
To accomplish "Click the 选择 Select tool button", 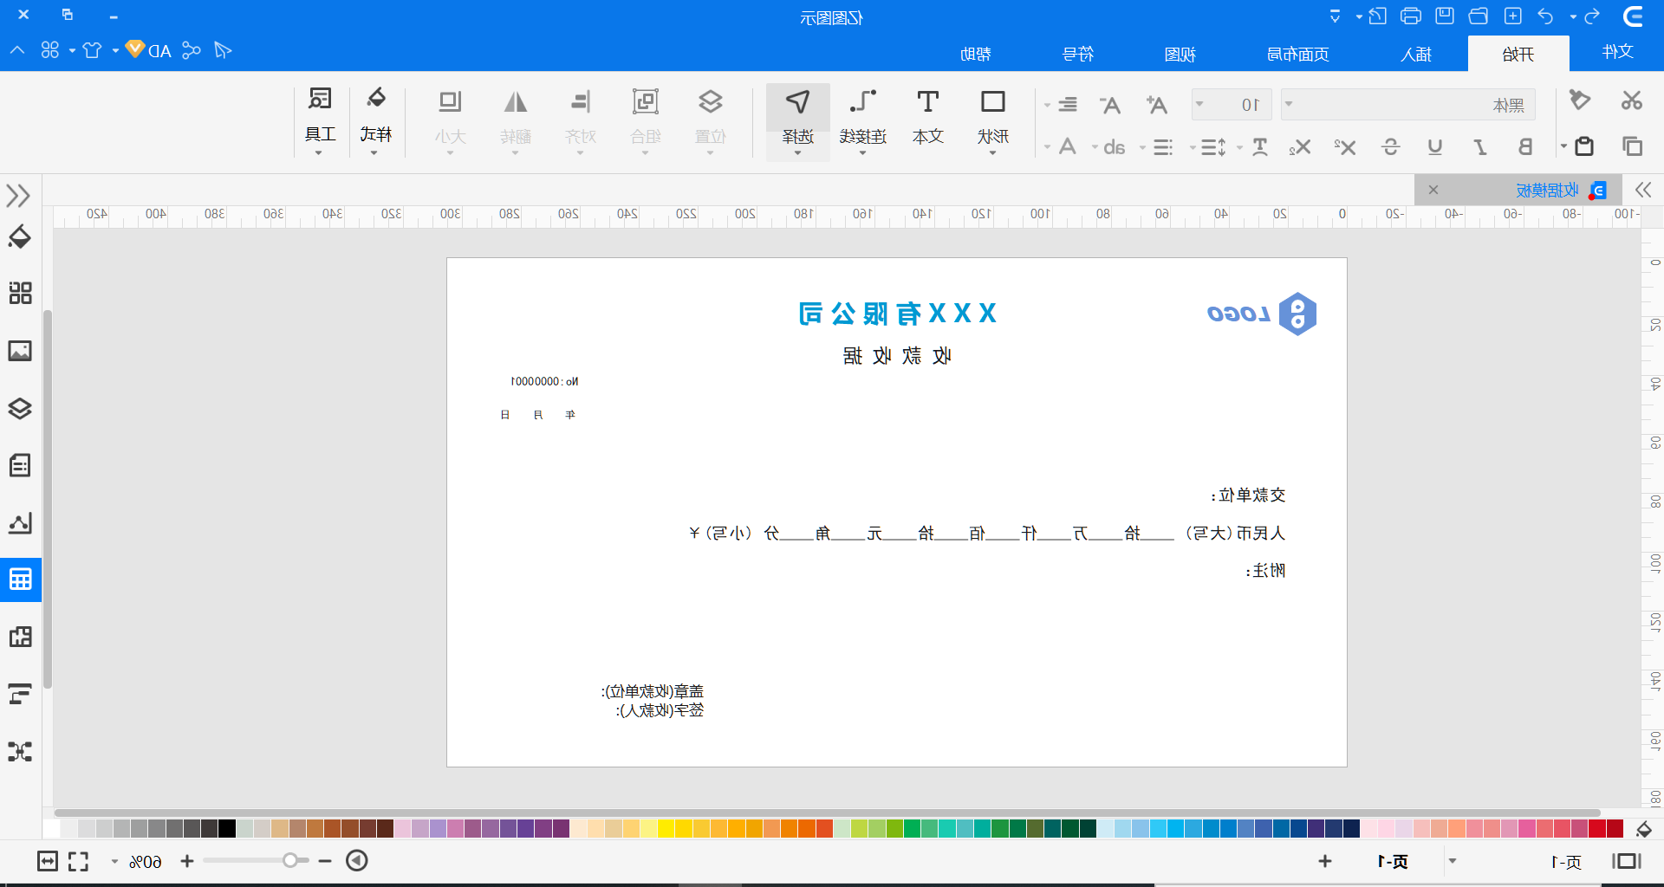I will coord(797,121).
